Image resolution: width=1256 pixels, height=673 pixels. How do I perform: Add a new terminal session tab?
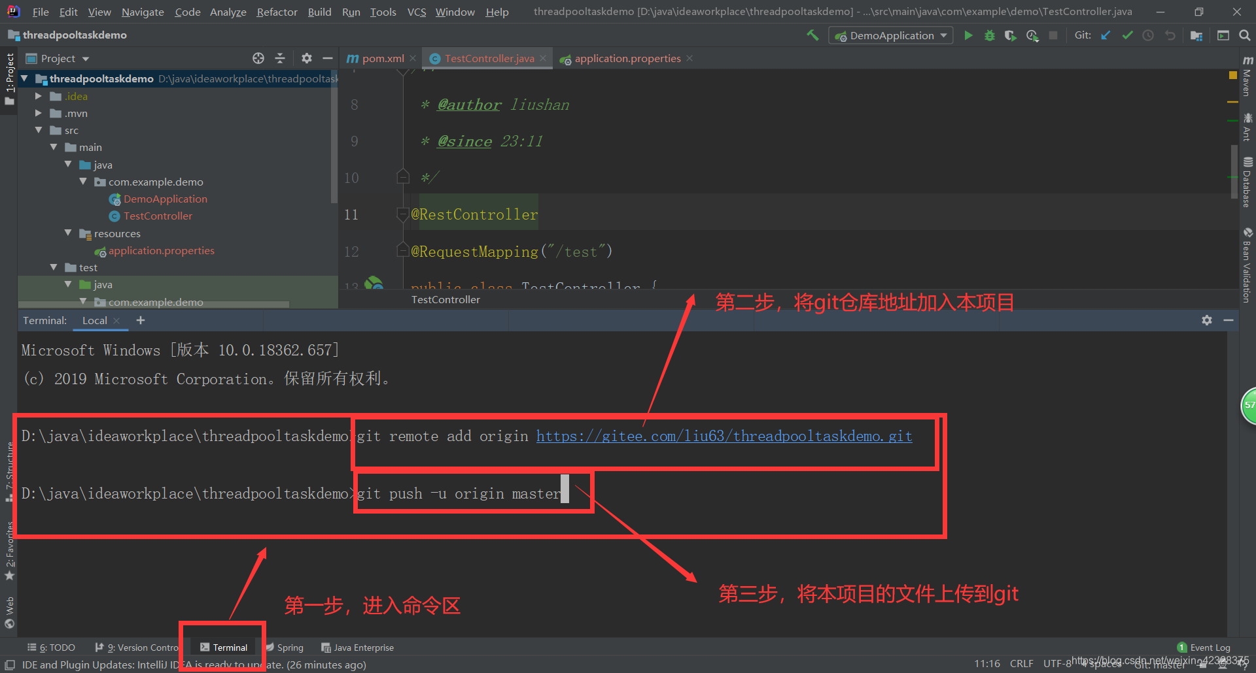coord(140,320)
